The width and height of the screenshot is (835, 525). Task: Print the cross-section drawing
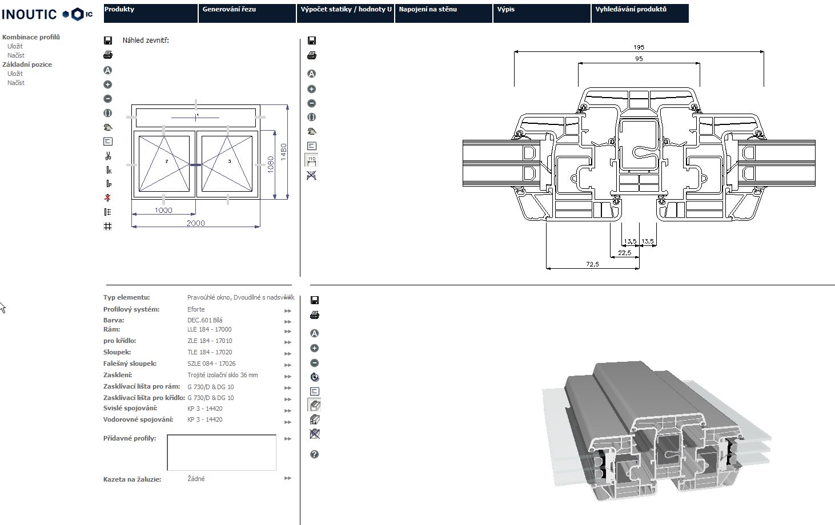[312, 55]
